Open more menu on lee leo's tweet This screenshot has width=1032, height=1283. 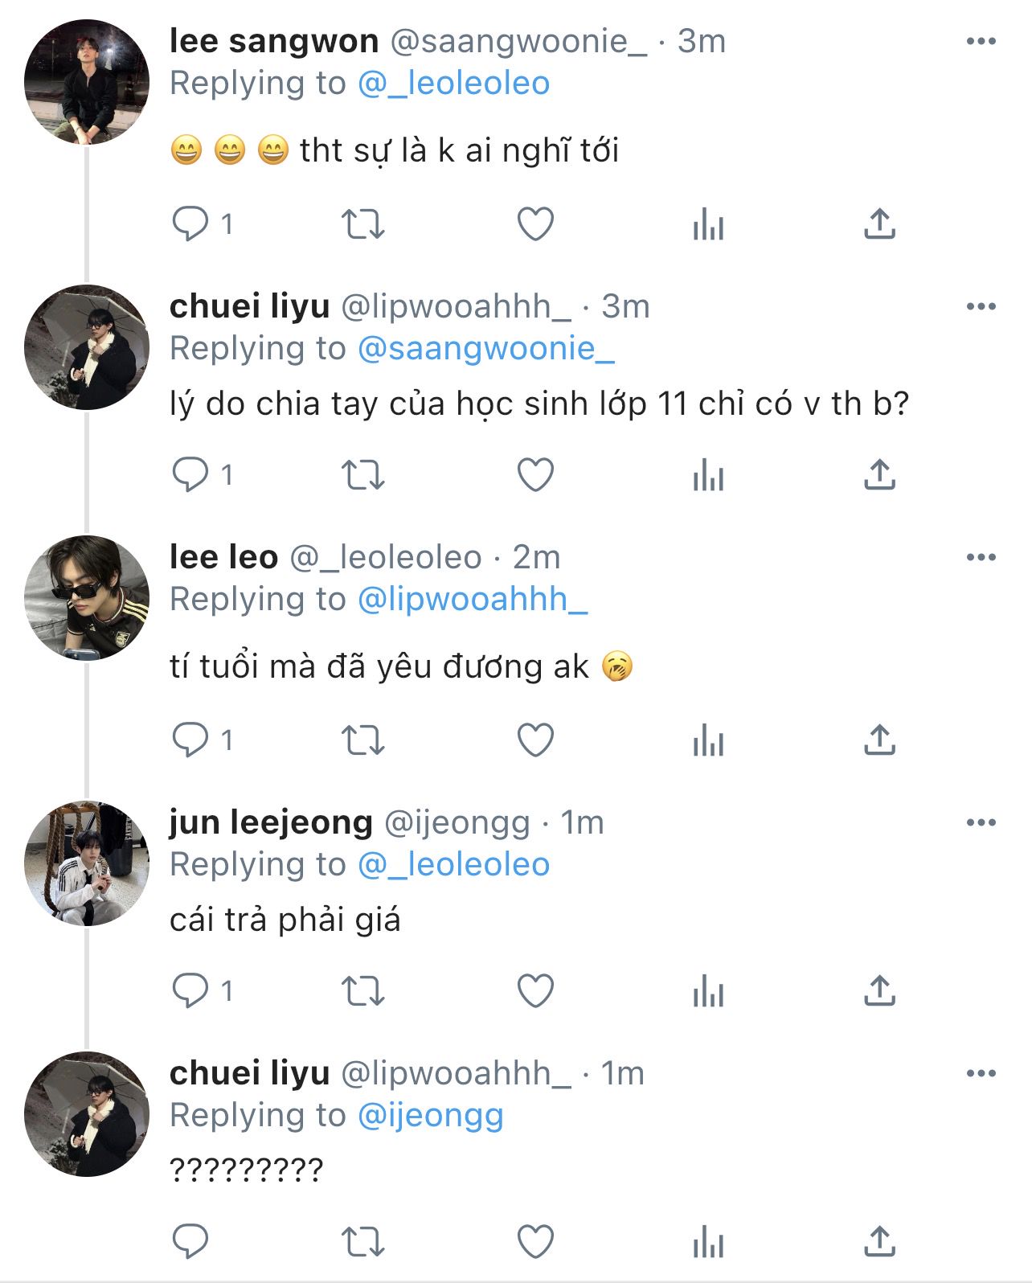981,557
